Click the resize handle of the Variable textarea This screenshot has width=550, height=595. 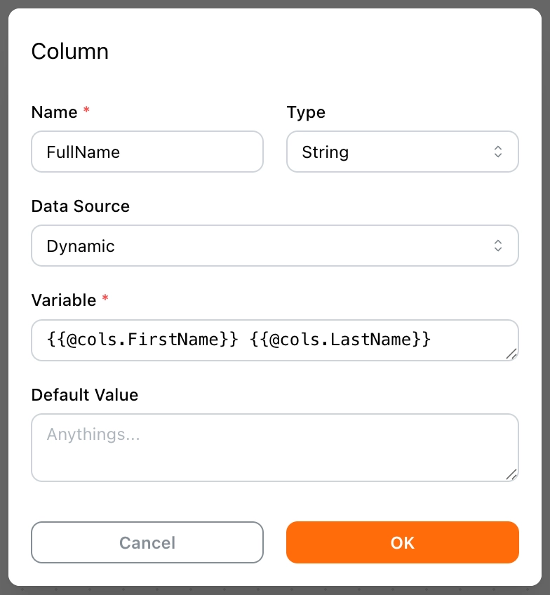click(511, 354)
